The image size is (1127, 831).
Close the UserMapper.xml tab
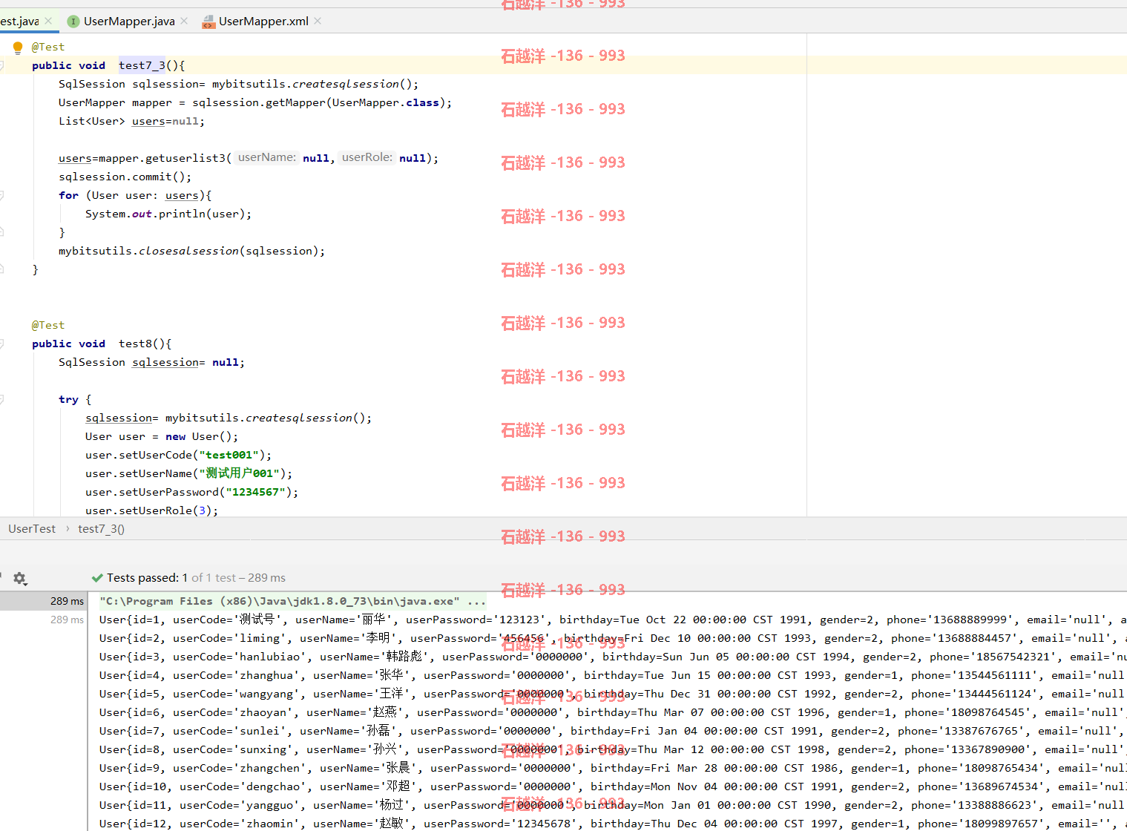318,21
